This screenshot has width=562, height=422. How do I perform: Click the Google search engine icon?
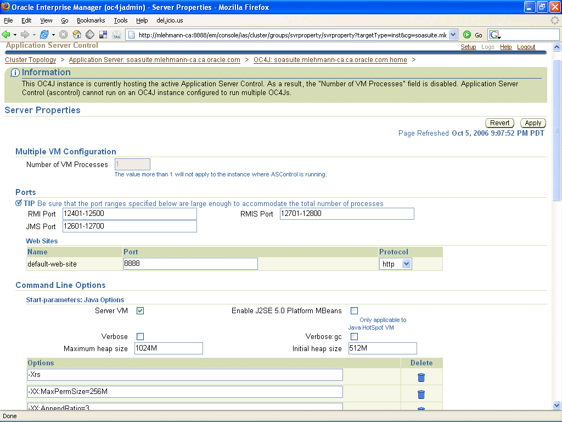coord(495,35)
